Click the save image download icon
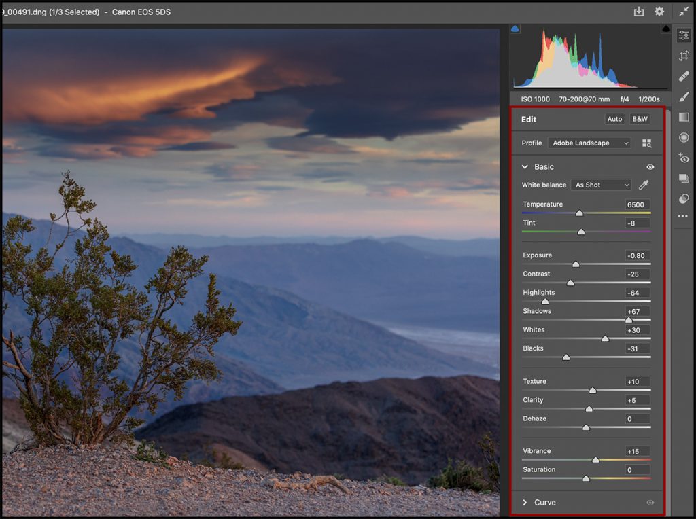 point(639,12)
